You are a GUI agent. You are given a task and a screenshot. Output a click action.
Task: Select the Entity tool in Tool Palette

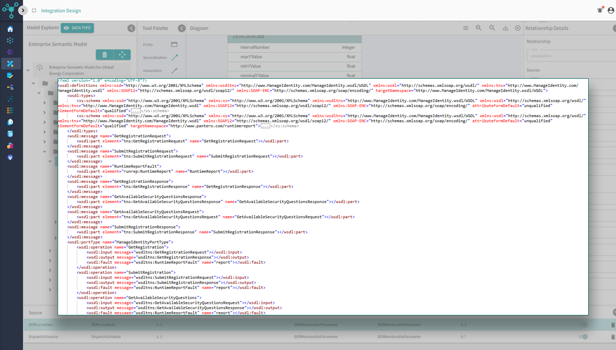click(x=174, y=45)
